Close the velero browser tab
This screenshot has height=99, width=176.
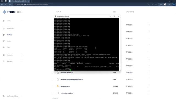[x=29, y=1]
